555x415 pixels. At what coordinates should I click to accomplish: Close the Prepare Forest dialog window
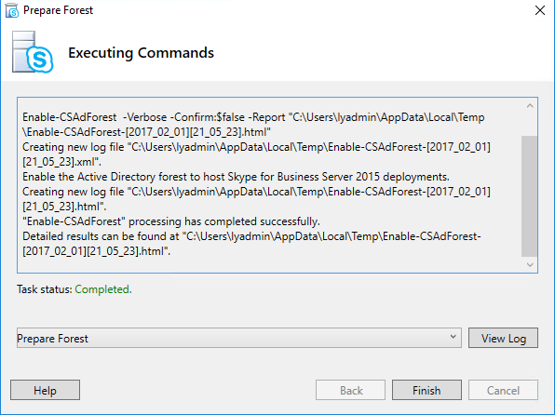point(540,10)
